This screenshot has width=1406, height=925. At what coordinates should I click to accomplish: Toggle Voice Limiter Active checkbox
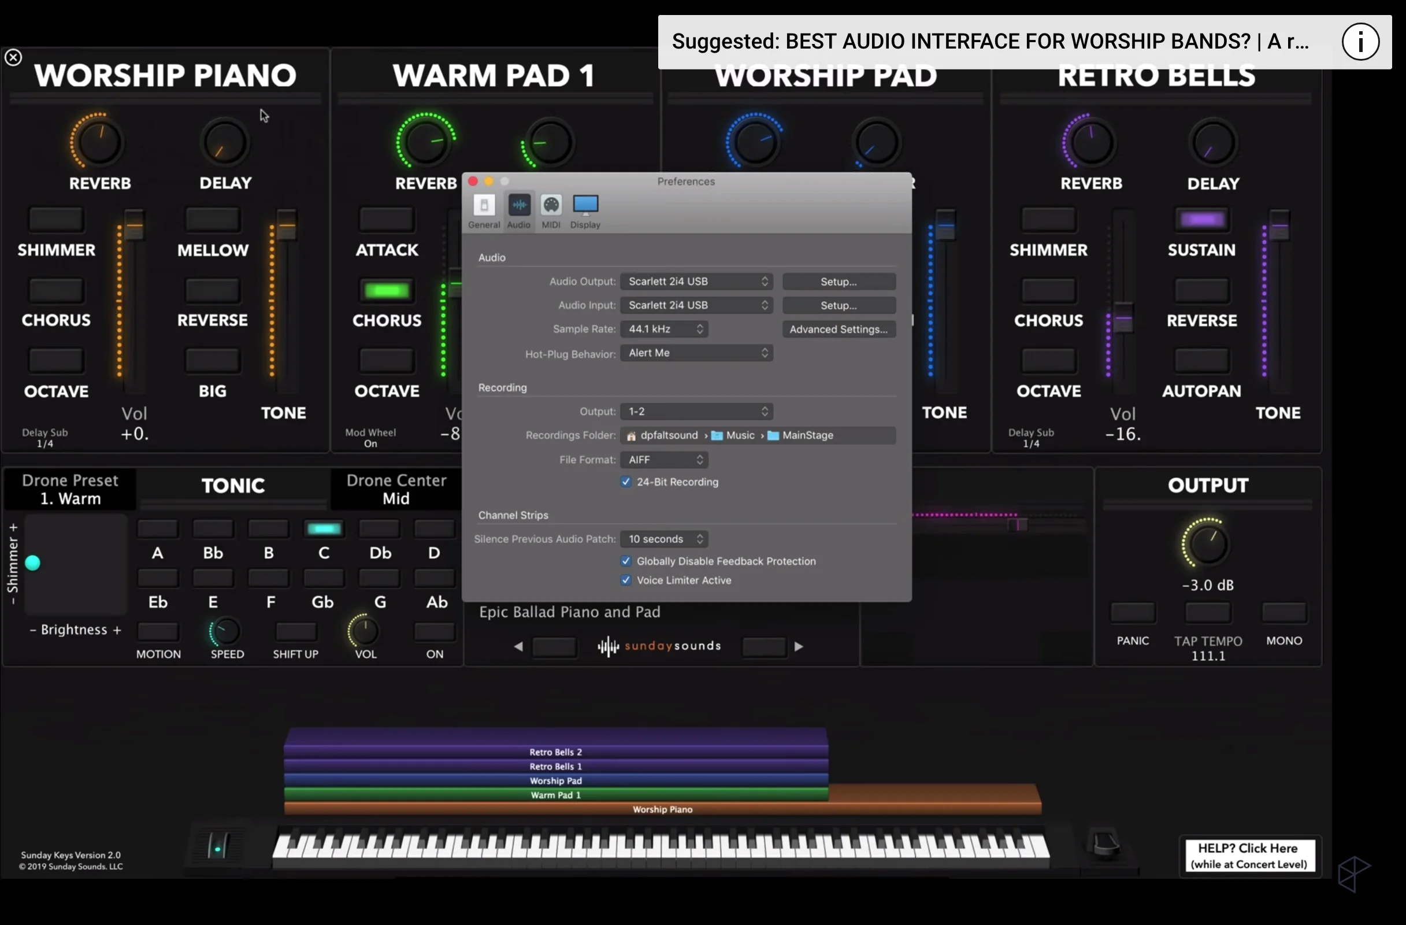(626, 580)
